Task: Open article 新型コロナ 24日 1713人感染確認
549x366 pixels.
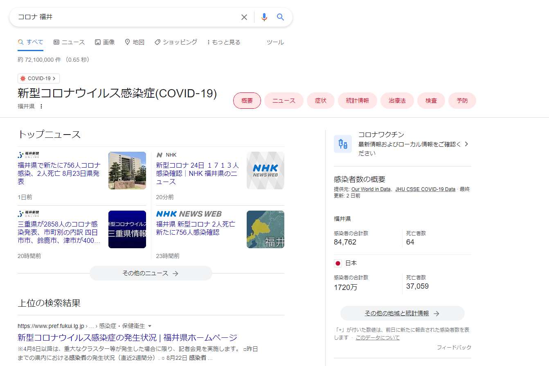Action: coord(197,173)
